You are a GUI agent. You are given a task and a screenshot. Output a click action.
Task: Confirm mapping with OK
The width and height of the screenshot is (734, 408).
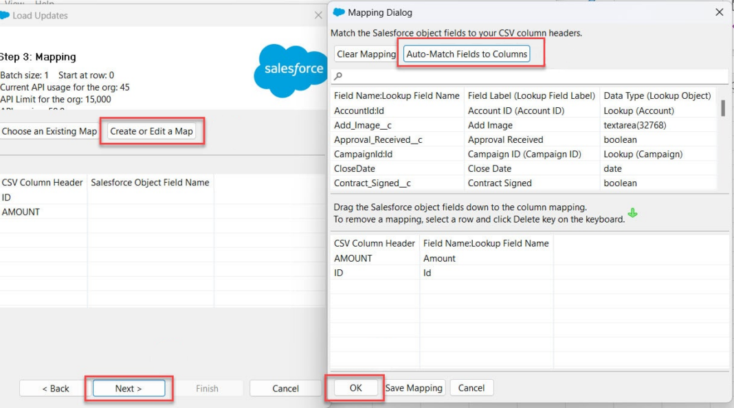coord(355,387)
